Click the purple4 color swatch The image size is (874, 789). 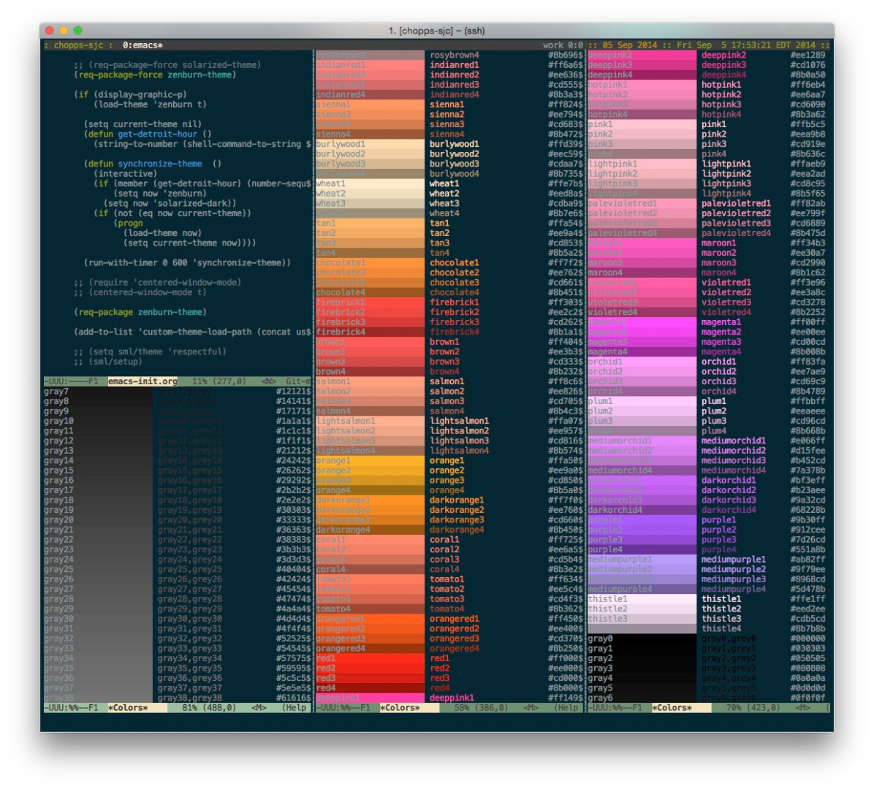pos(642,549)
